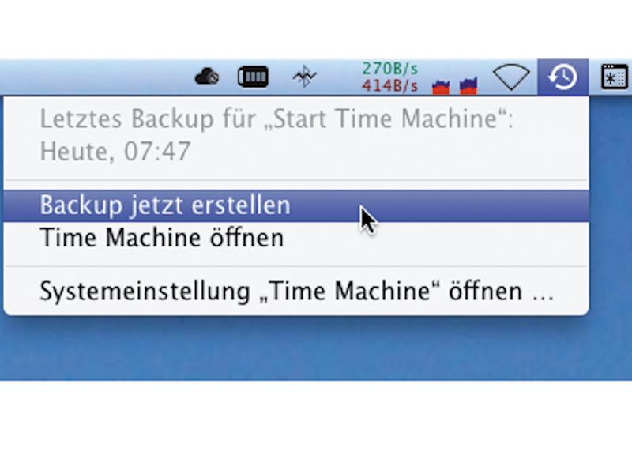Click the separator line above Systemeinstellung entry
This screenshot has height=474, width=632.
click(x=295, y=266)
